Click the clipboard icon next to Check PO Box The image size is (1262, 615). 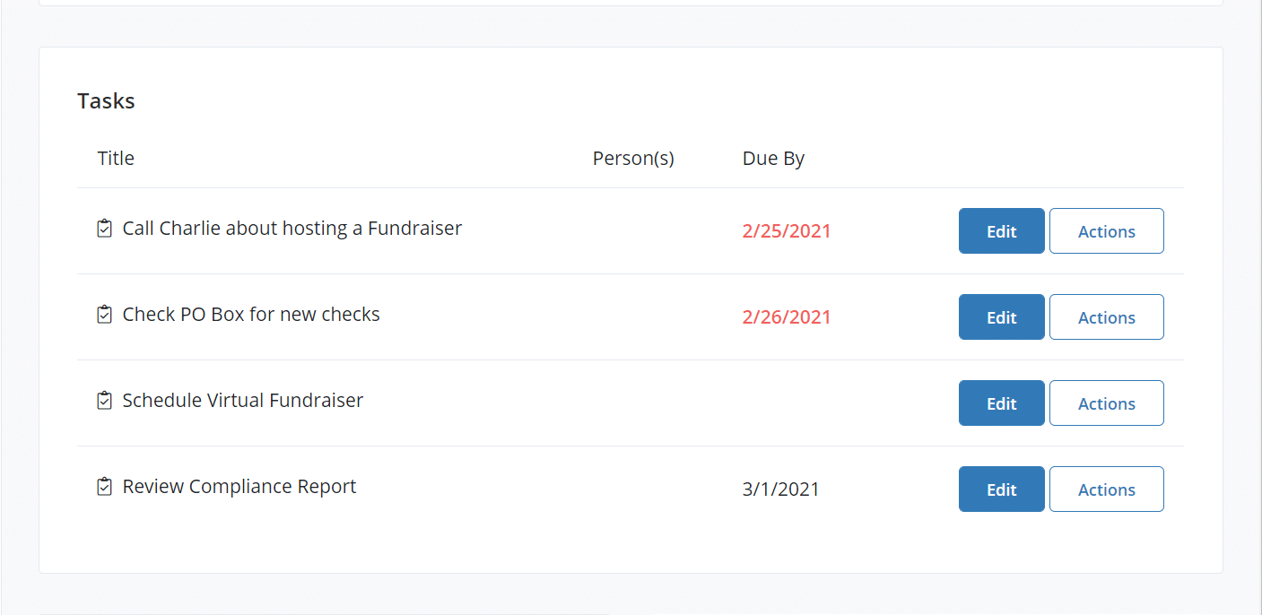click(104, 314)
